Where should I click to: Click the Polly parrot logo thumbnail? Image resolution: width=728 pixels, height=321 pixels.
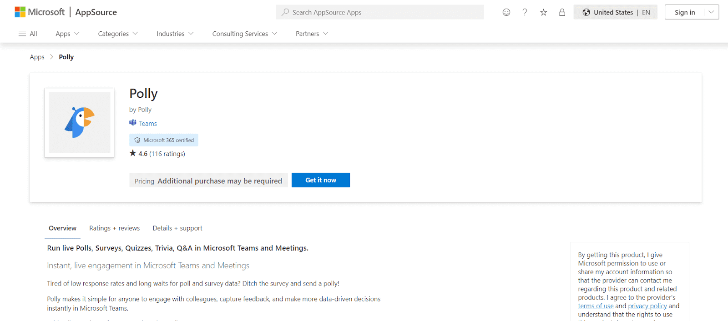[x=80, y=123]
